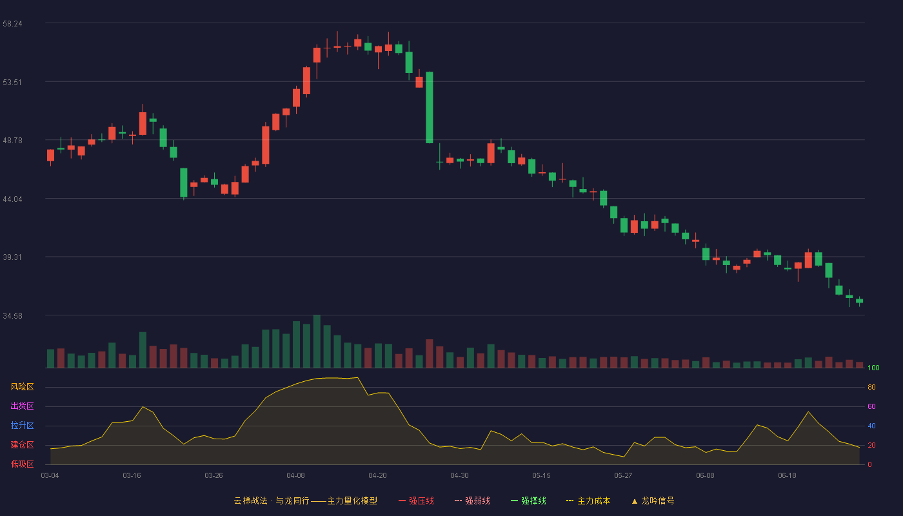This screenshot has width=903, height=516.
Task: Toggle the 强撑线 legend series
Action: pyautogui.click(x=528, y=501)
